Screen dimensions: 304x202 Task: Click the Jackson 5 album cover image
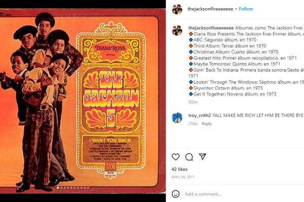[x=83, y=100]
